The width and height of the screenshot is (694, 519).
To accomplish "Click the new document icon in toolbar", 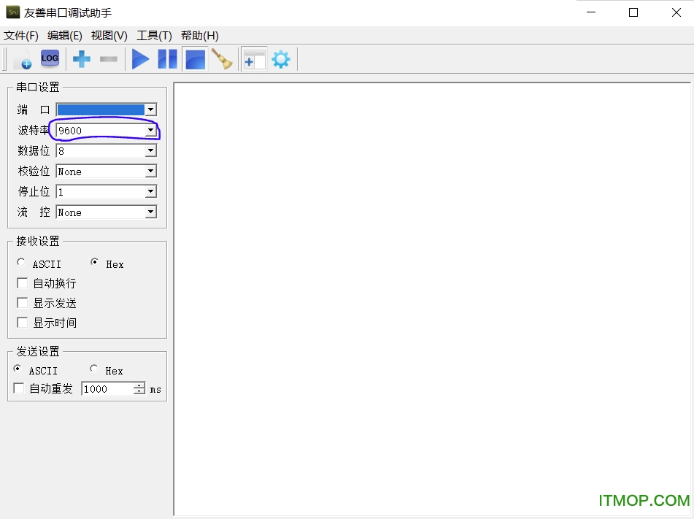I will pyautogui.click(x=23, y=59).
